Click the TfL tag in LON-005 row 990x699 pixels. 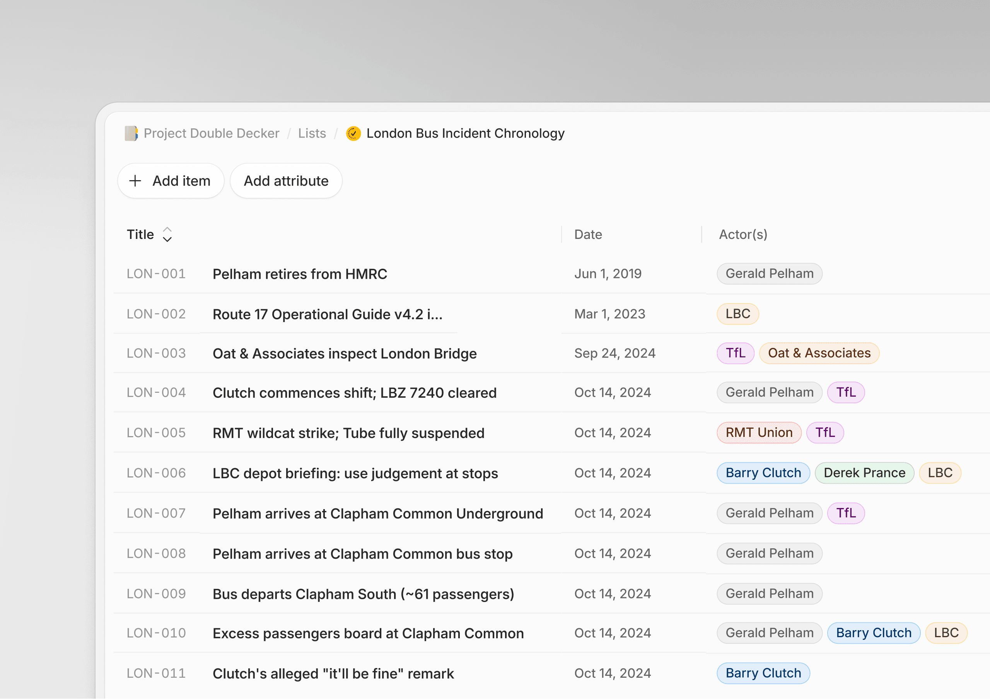tap(825, 433)
